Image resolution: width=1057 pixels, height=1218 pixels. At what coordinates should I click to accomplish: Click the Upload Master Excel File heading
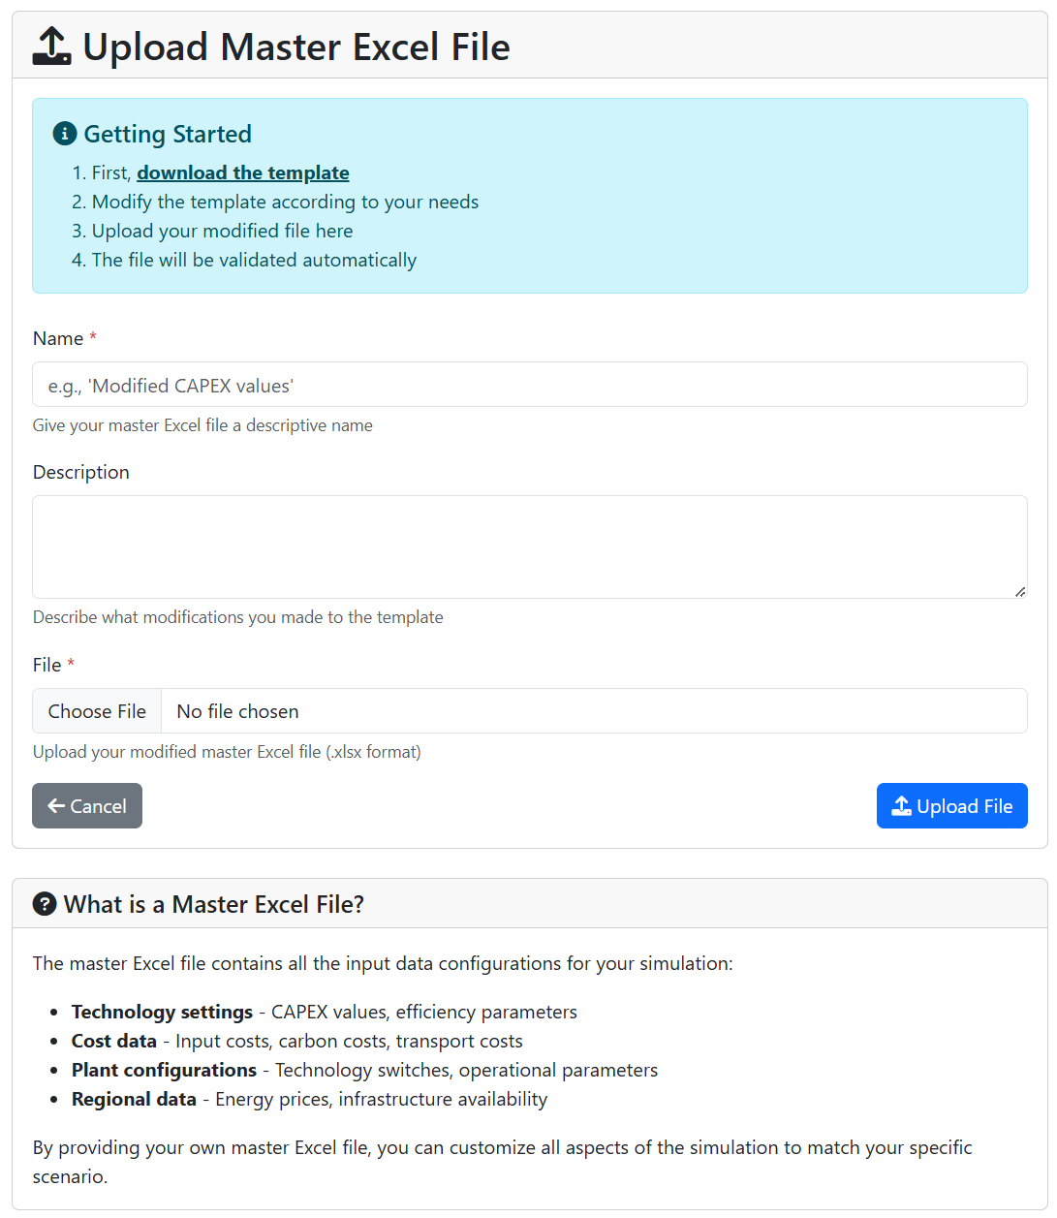(295, 47)
